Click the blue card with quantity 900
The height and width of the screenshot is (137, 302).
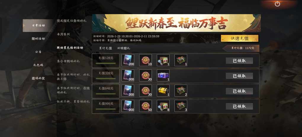[128, 106]
